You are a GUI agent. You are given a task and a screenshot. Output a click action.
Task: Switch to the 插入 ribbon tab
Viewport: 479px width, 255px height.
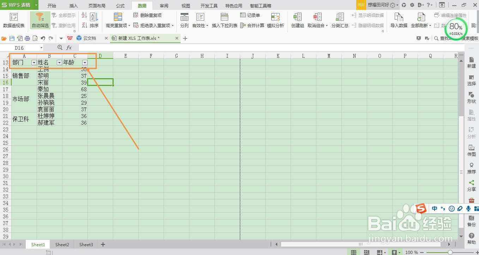pos(74,6)
